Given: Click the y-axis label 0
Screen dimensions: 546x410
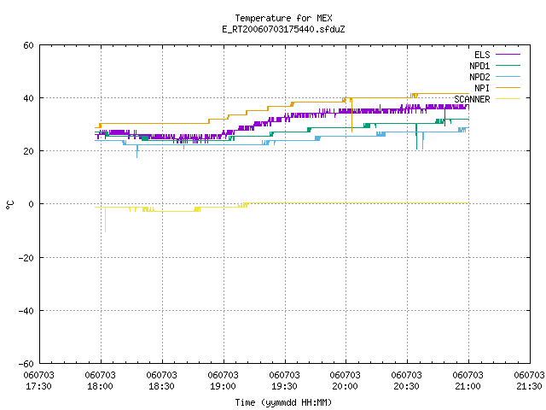Looking at the screenshot, I should pos(31,204).
